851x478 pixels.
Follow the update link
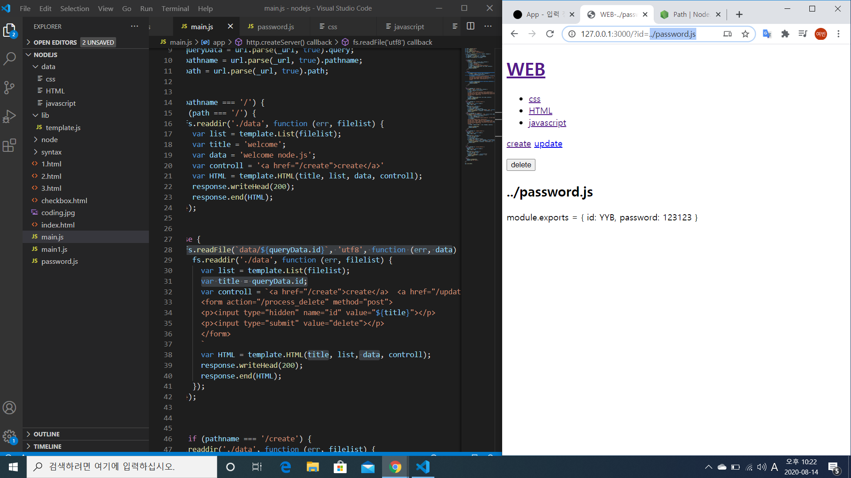548,143
